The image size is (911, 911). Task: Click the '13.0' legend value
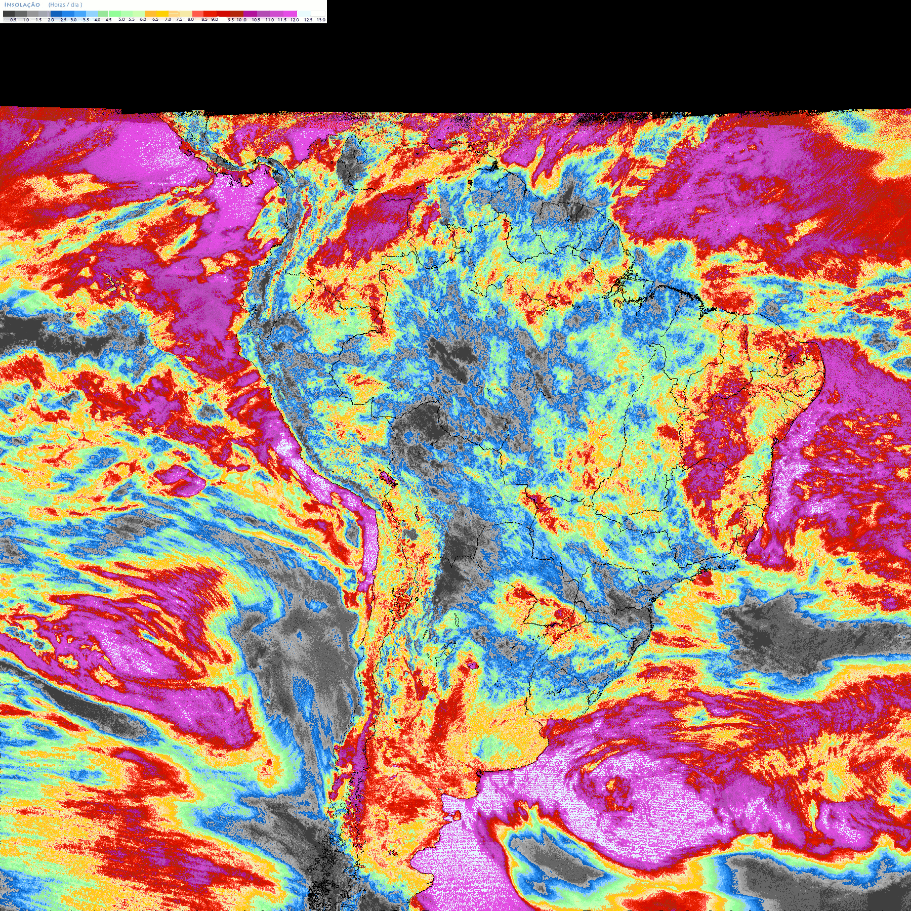(x=321, y=20)
